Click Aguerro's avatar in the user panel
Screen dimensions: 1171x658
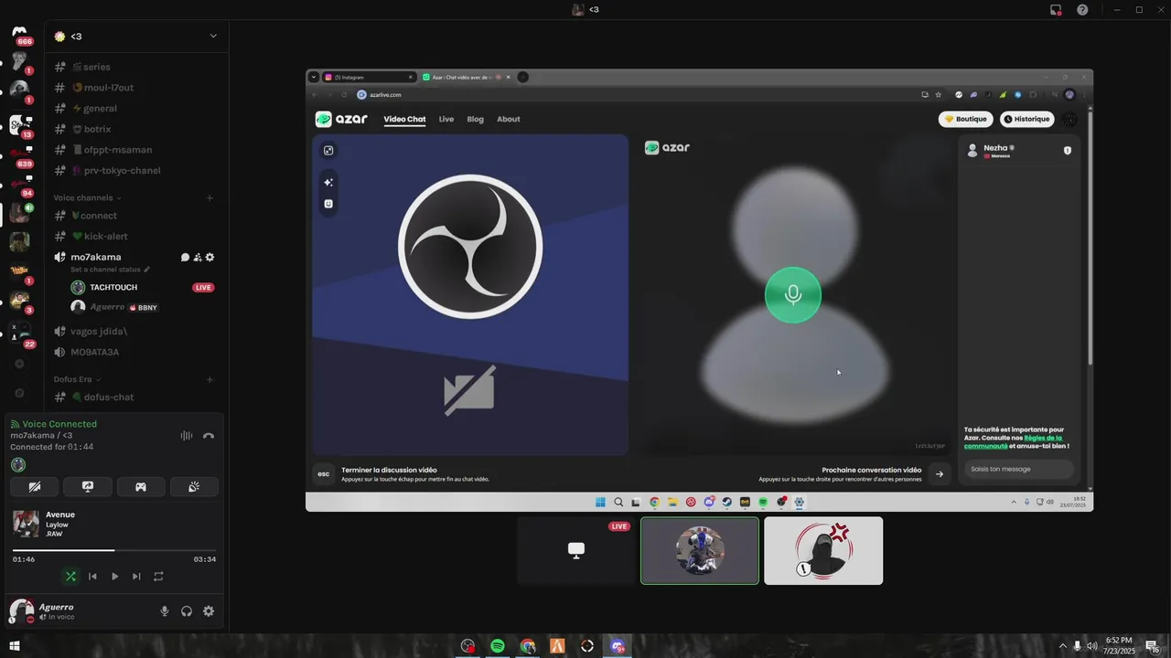21,611
